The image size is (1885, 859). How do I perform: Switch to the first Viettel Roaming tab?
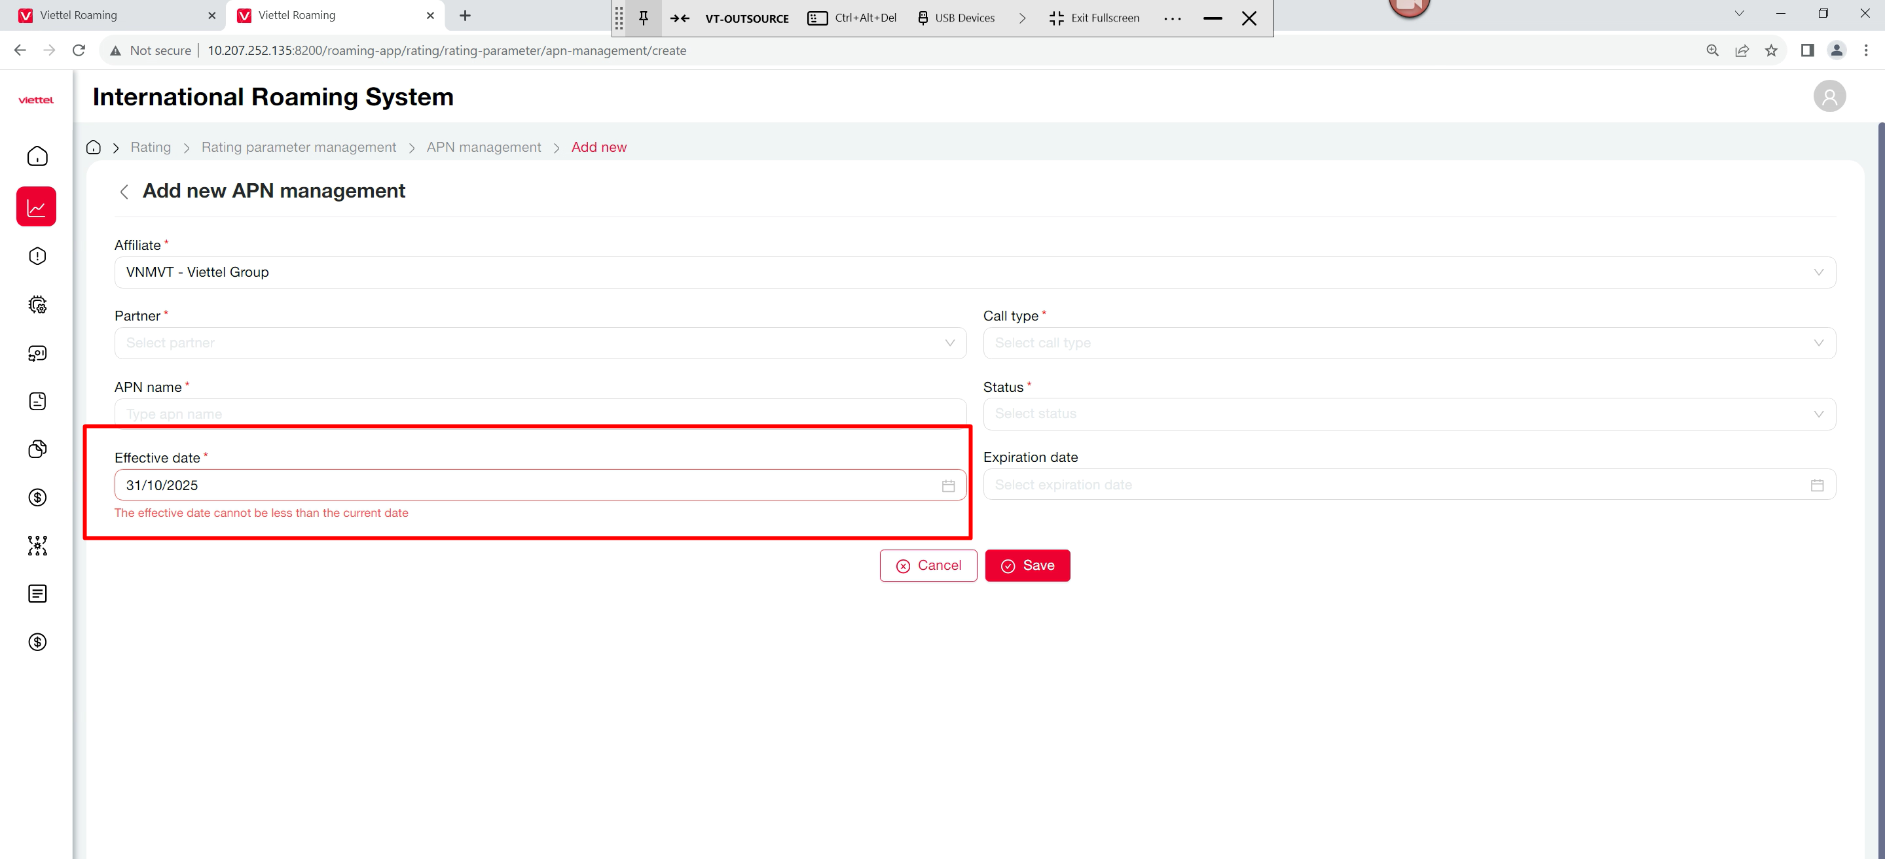pos(79,15)
